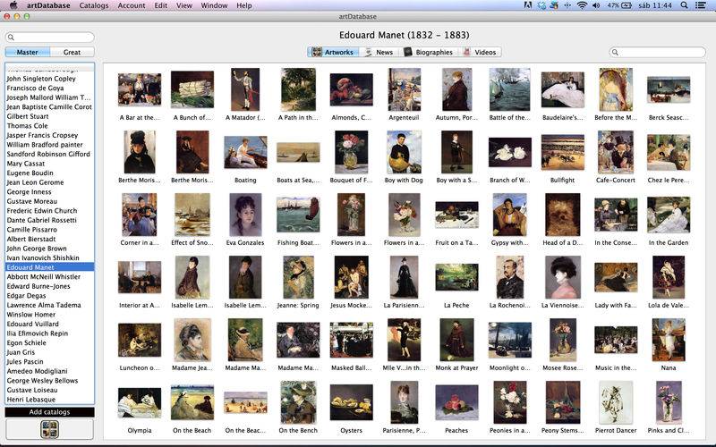Select Amedeo Modigliani in artist list
Screen dimensions: 716x447
click(x=49, y=371)
